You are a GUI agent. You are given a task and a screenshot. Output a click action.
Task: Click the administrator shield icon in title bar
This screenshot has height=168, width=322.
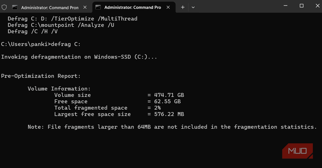click(4, 7)
